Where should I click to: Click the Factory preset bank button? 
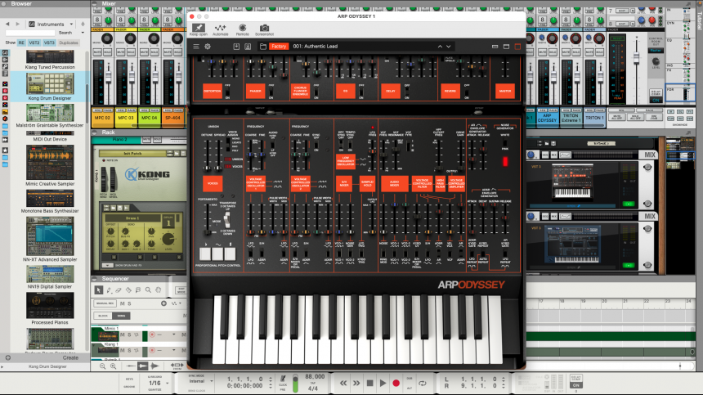point(279,46)
